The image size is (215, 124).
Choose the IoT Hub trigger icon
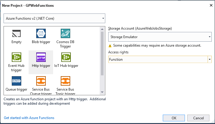[x=66, y=57]
